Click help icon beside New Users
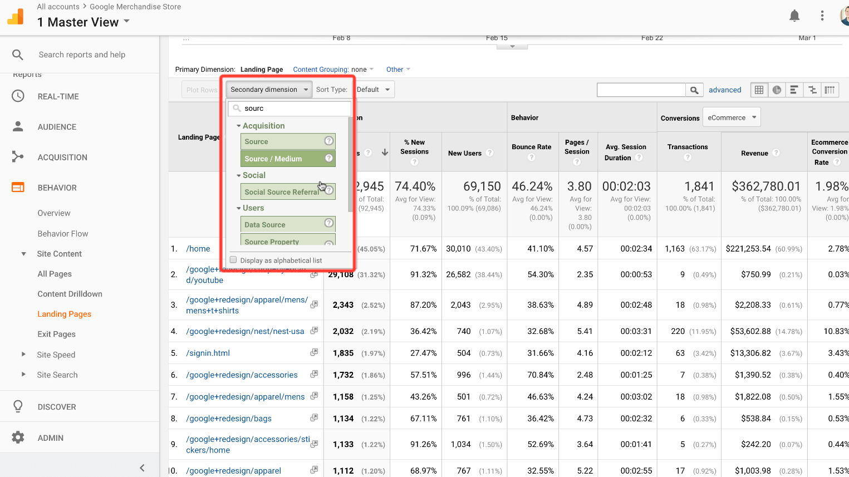The image size is (849, 477). point(489,153)
